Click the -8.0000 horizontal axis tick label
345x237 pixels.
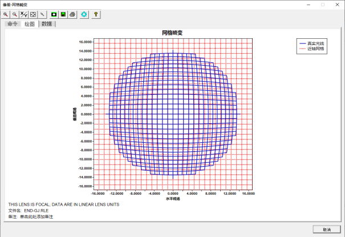[x=135, y=194]
